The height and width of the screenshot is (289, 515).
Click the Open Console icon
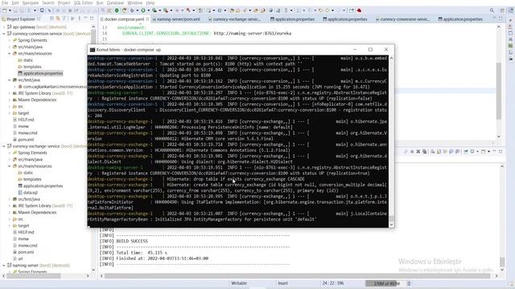point(483,152)
